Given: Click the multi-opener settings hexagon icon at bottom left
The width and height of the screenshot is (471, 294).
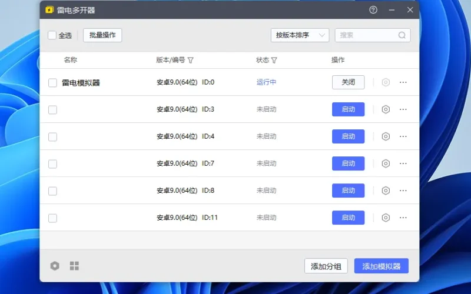Looking at the screenshot, I should pyautogui.click(x=55, y=266).
